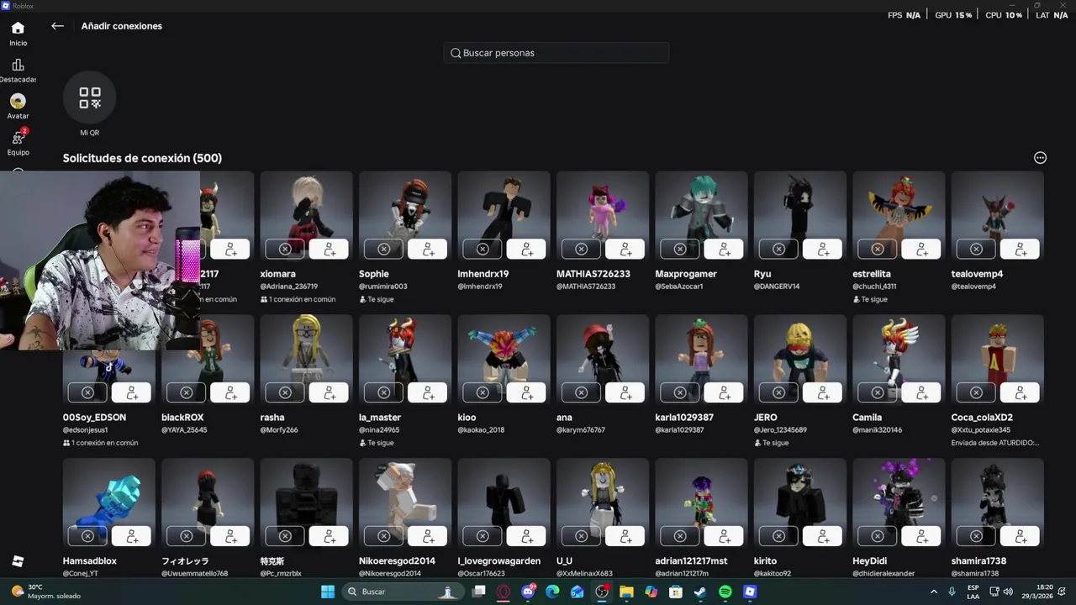Decline kirito's connection request
The image size is (1076, 605).
779,536
